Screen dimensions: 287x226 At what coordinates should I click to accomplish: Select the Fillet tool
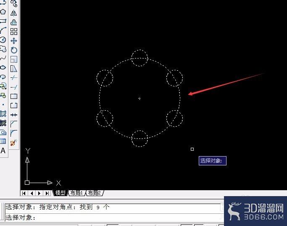(14, 133)
